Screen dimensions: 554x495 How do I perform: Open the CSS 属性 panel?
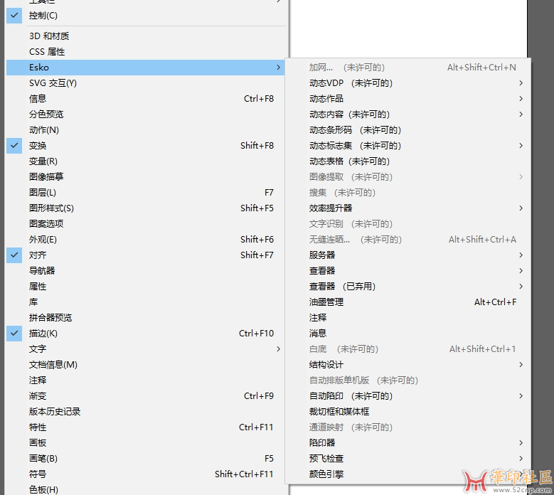145,52
